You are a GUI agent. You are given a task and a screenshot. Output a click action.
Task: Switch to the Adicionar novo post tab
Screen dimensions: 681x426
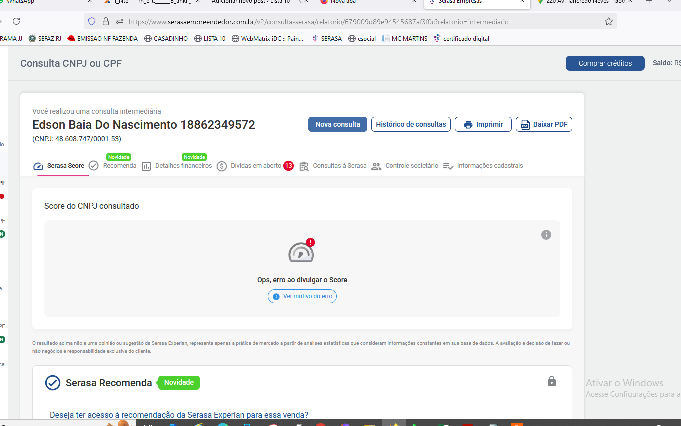pos(258,2)
